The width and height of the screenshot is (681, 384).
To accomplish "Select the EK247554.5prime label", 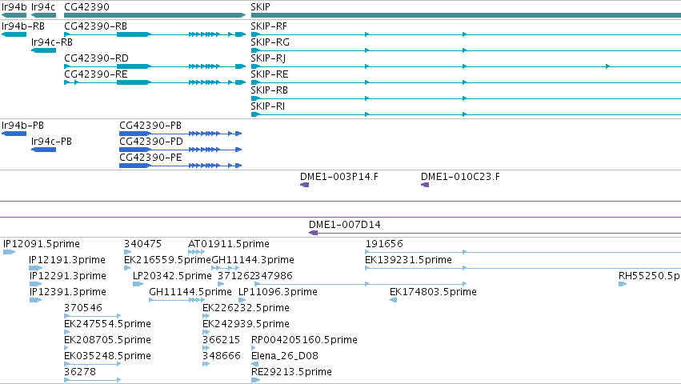I will (108, 324).
